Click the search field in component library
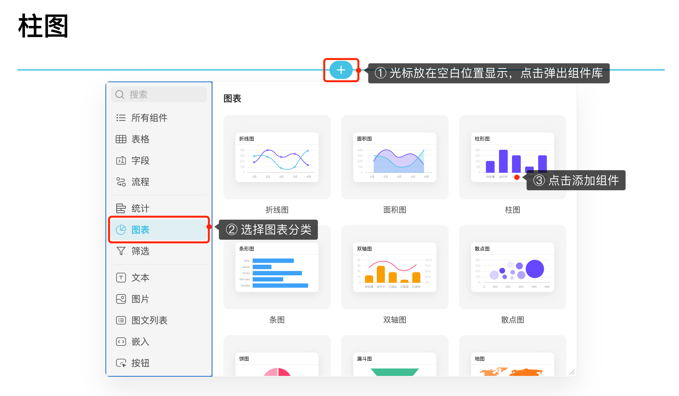679x396 pixels. 159,94
